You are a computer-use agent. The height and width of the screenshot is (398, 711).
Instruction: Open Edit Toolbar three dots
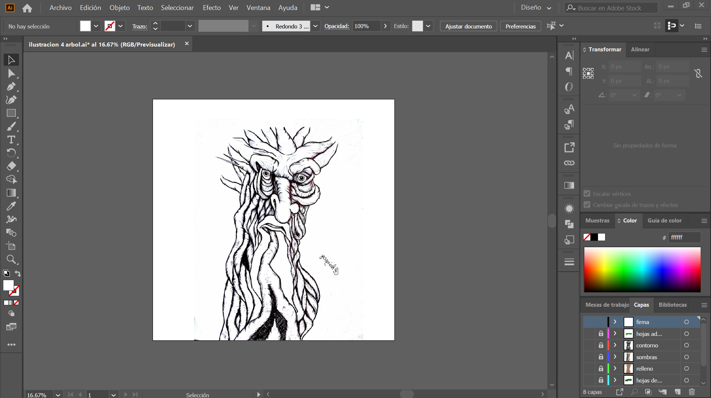coord(11,344)
